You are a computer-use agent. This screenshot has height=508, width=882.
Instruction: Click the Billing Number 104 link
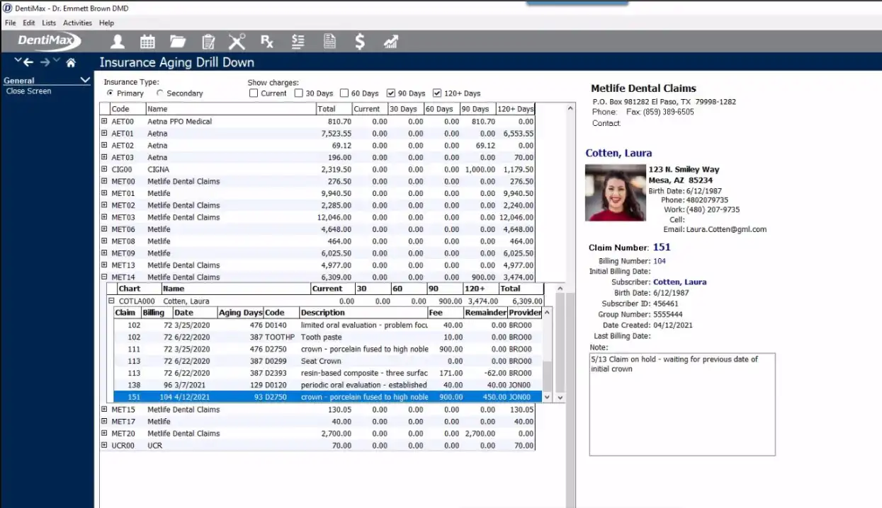659,259
